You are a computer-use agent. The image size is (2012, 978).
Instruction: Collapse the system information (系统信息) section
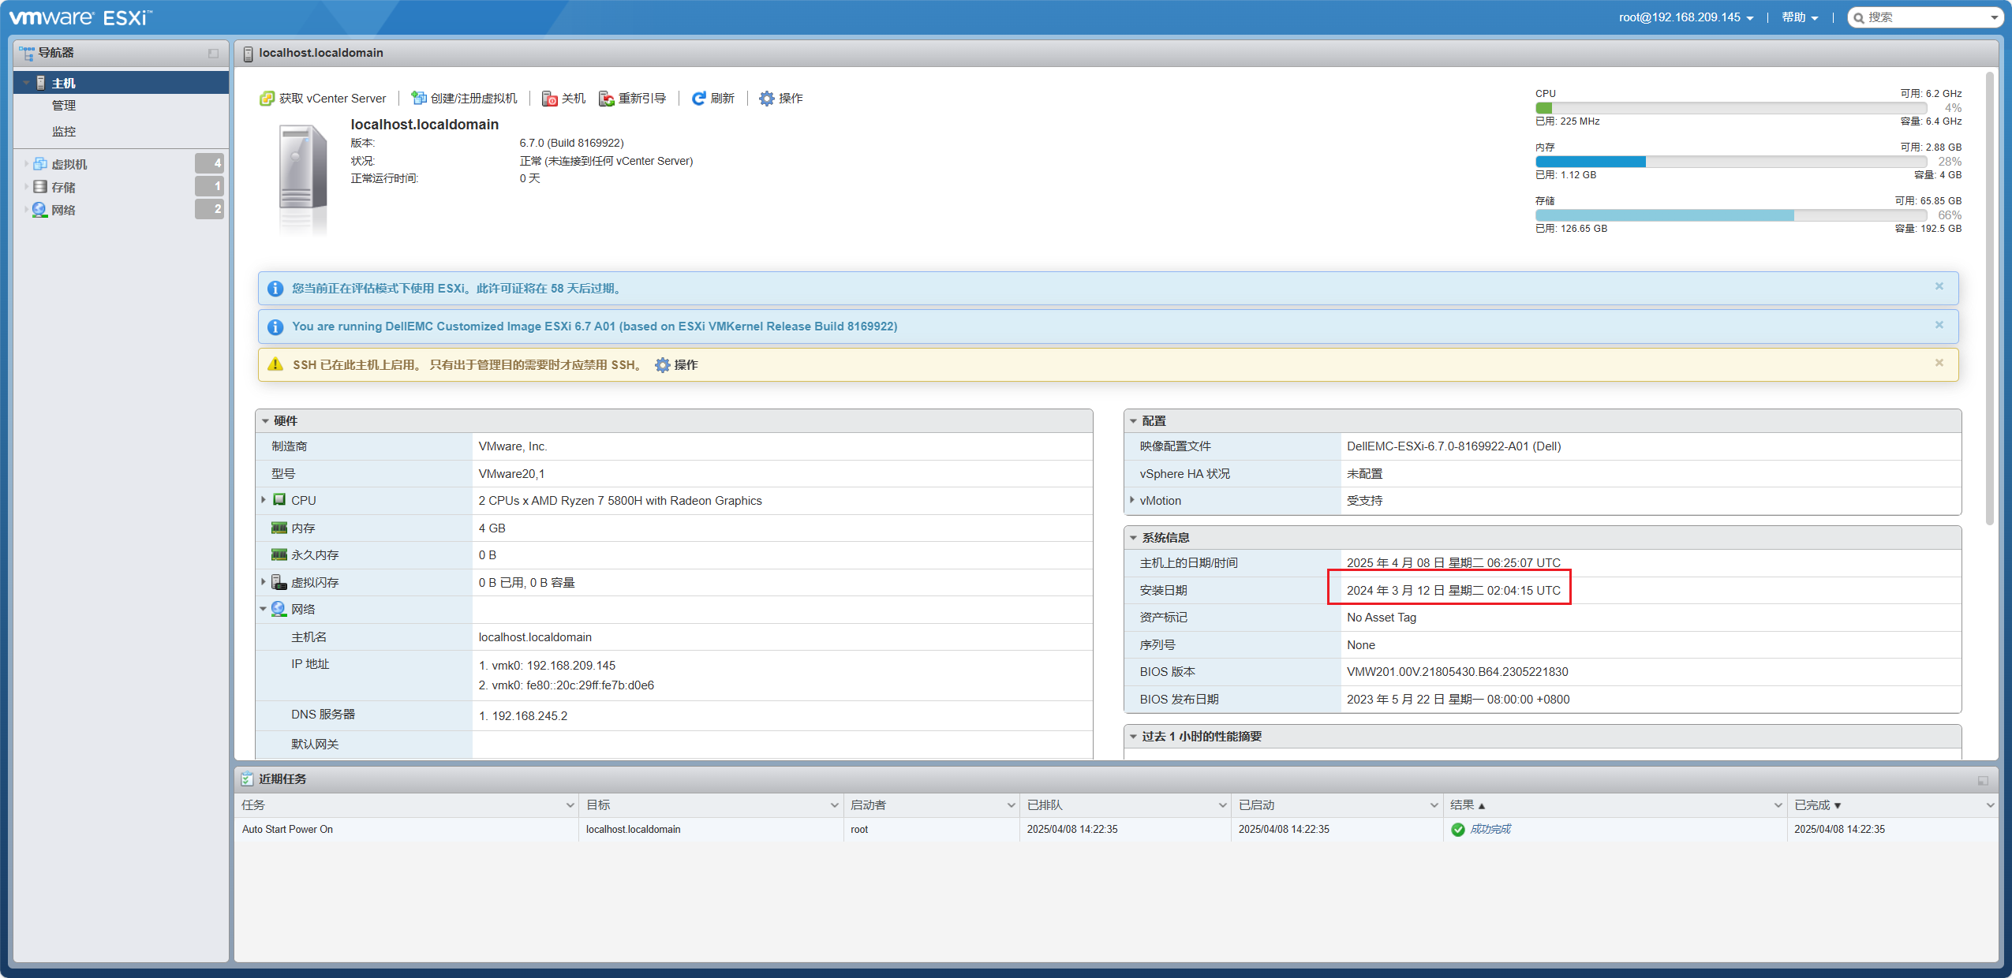coord(1134,538)
